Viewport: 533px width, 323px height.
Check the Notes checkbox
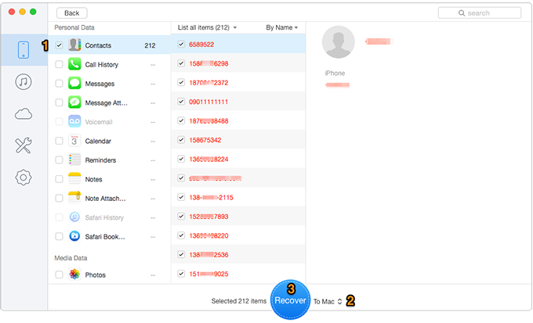click(x=59, y=179)
